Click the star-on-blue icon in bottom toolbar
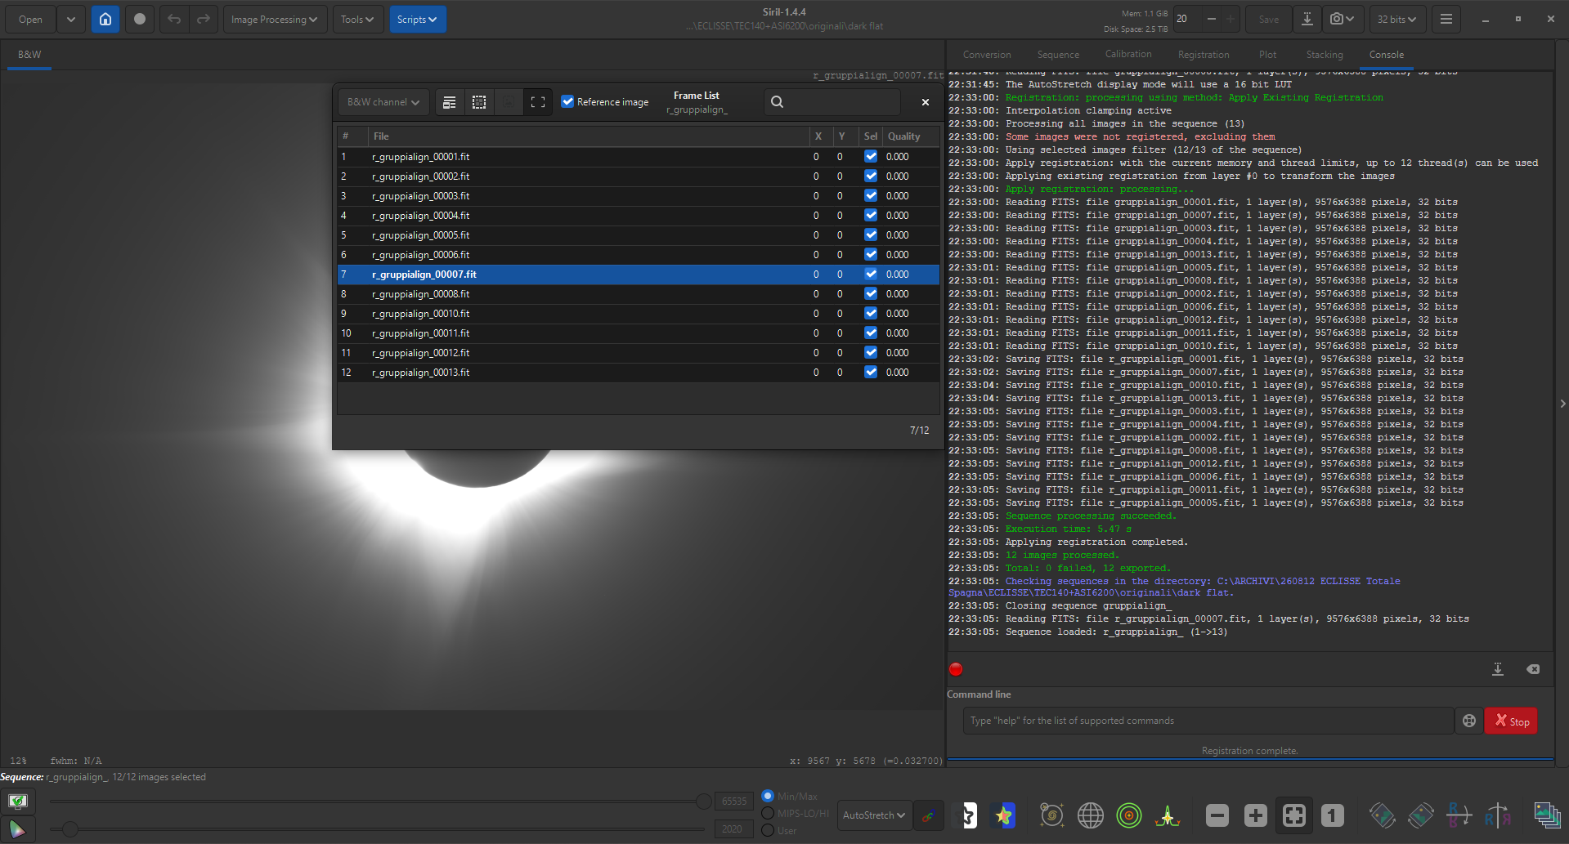Viewport: 1569px width, 844px height. 1003,815
